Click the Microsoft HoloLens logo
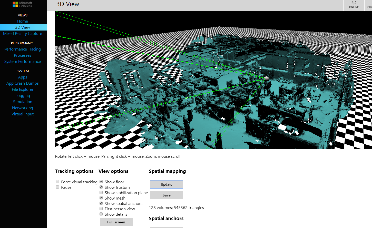This screenshot has height=228, width=372. point(22,4)
